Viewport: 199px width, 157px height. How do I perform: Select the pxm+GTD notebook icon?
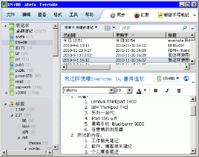click(12, 76)
